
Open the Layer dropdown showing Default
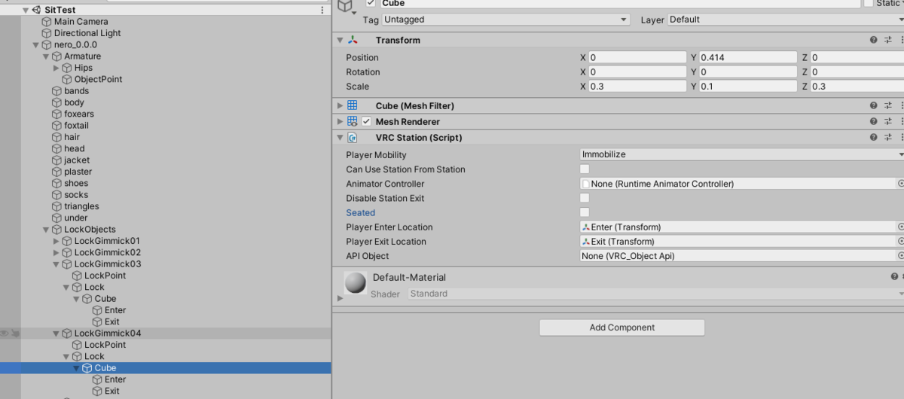pyautogui.click(x=785, y=20)
